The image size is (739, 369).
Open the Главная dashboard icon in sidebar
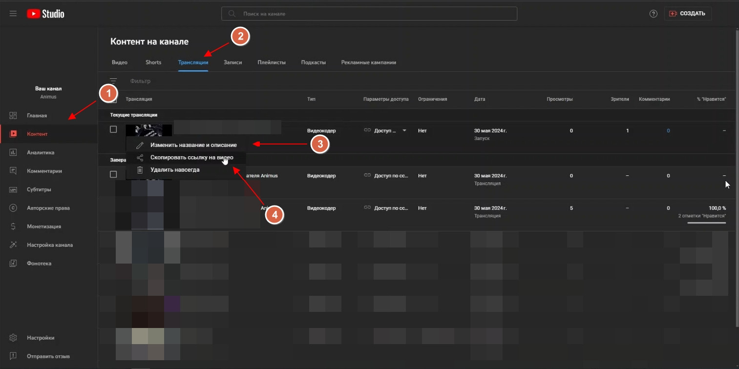(13, 116)
